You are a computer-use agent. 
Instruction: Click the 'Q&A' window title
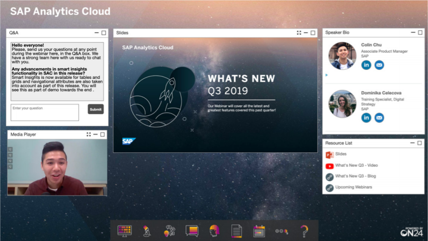(x=14, y=33)
